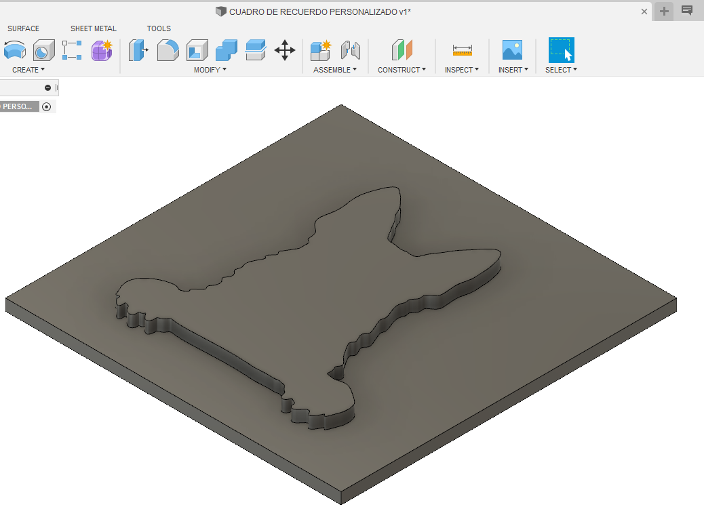Switch to the SURFACE tab
Image resolution: width=704 pixels, height=509 pixels.
pos(23,28)
